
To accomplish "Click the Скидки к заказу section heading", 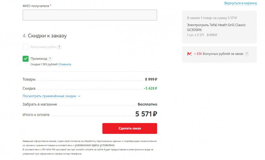I will (x=47, y=36).
